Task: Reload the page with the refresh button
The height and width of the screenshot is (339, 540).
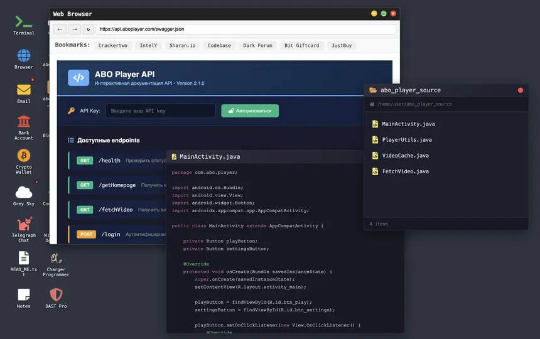Action: [88, 30]
